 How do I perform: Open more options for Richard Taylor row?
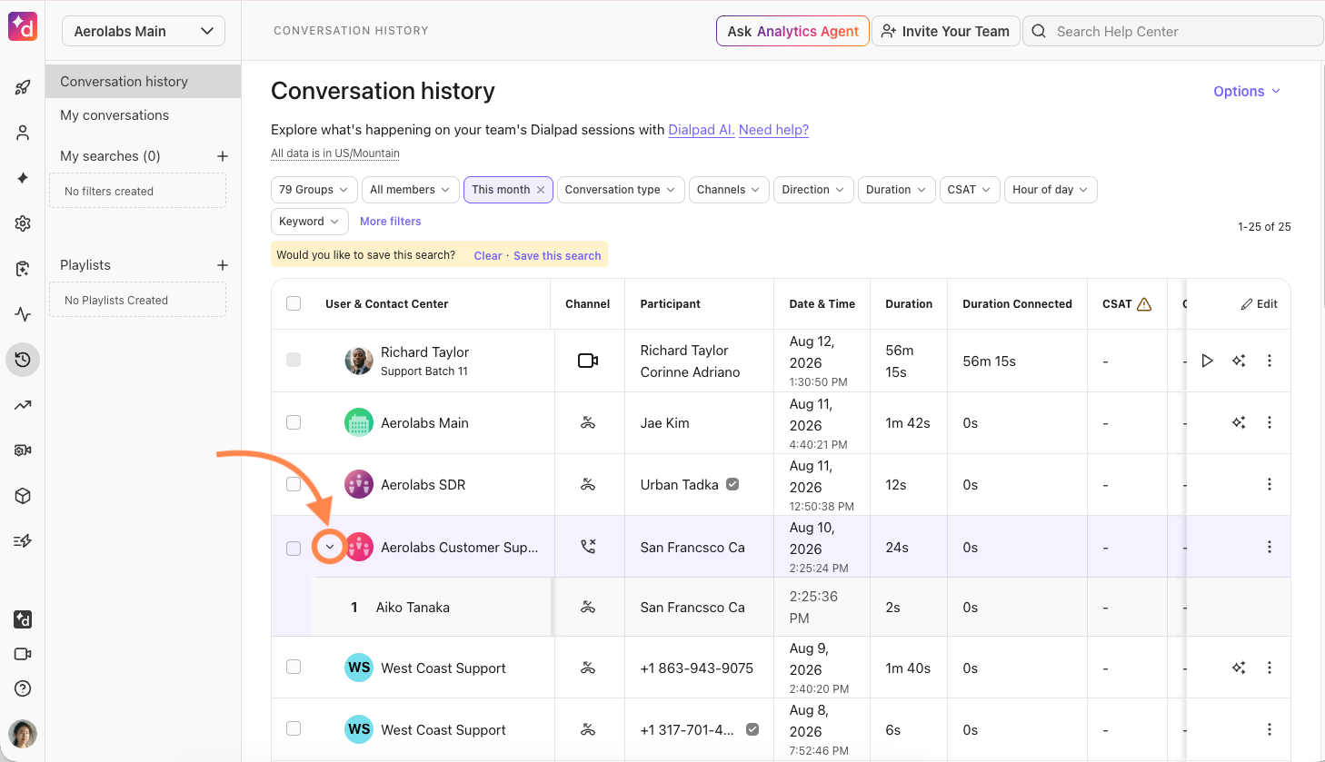pyautogui.click(x=1270, y=361)
